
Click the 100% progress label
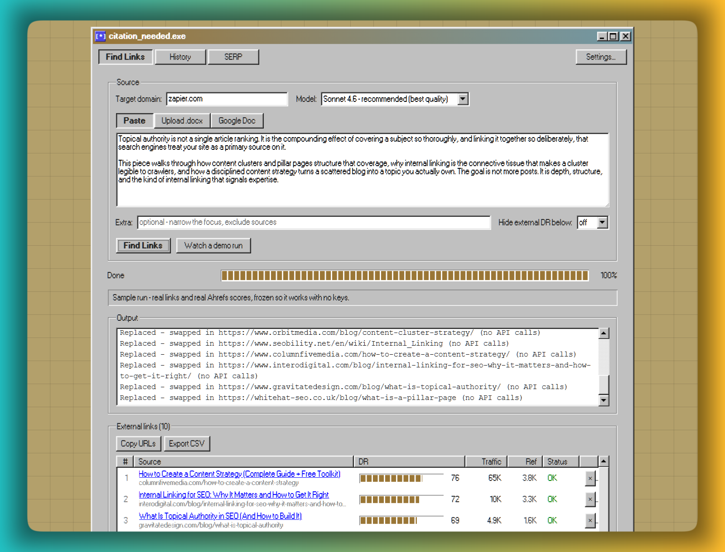(x=609, y=276)
